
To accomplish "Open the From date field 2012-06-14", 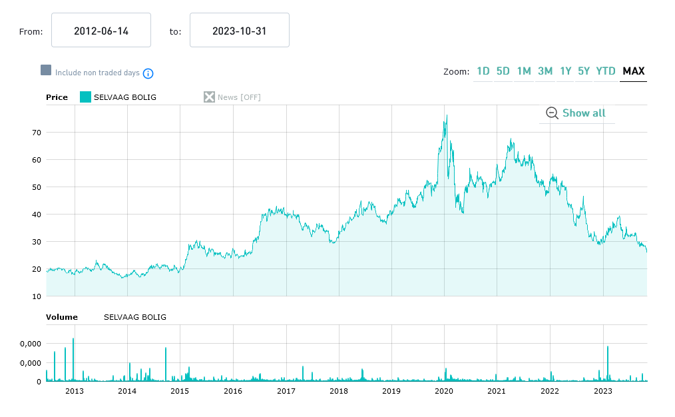I will click(x=101, y=31).
